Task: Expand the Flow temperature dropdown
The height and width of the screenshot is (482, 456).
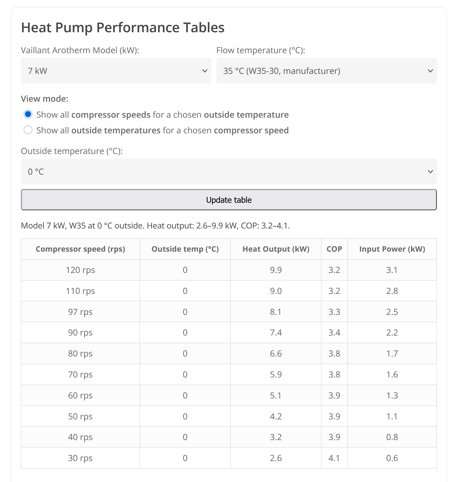Action: (x=326, y=71)
